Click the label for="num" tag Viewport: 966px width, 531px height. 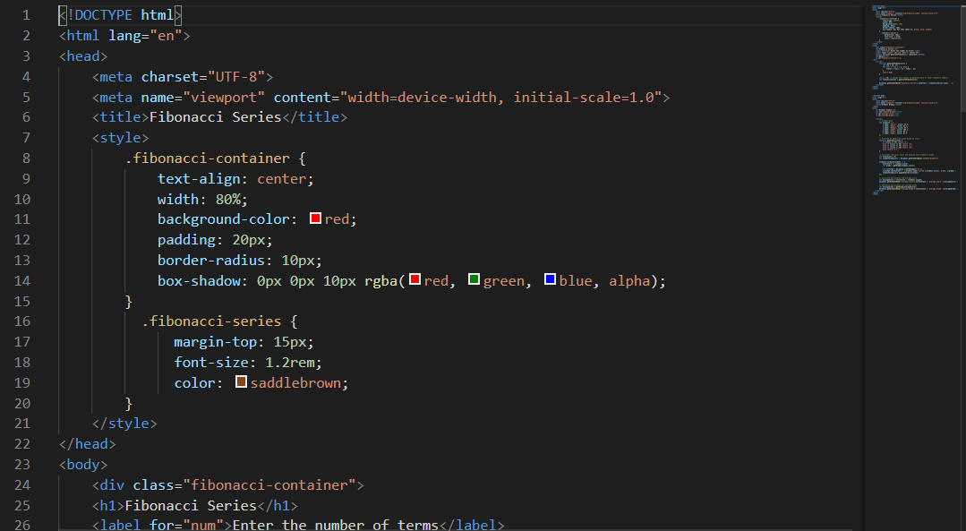[162, 525]
